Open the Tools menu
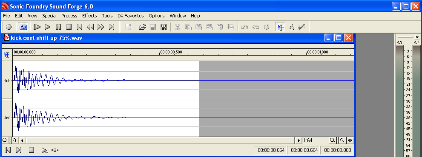This screenshot has width=422, height=157. pyautogui.click(x=107, y=16)
